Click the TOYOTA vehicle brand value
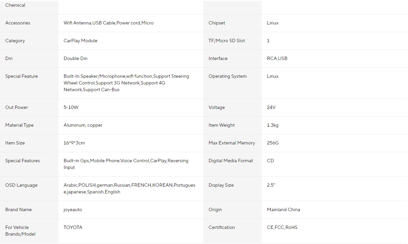The height and width of the screenshot is (244, 408). (x=73, y=228)
